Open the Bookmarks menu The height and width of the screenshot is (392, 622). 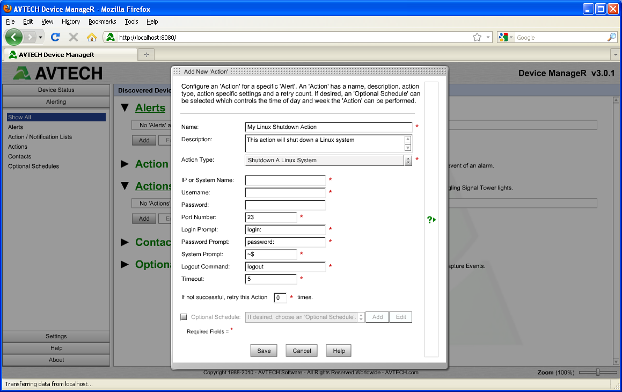coord(102,21)
